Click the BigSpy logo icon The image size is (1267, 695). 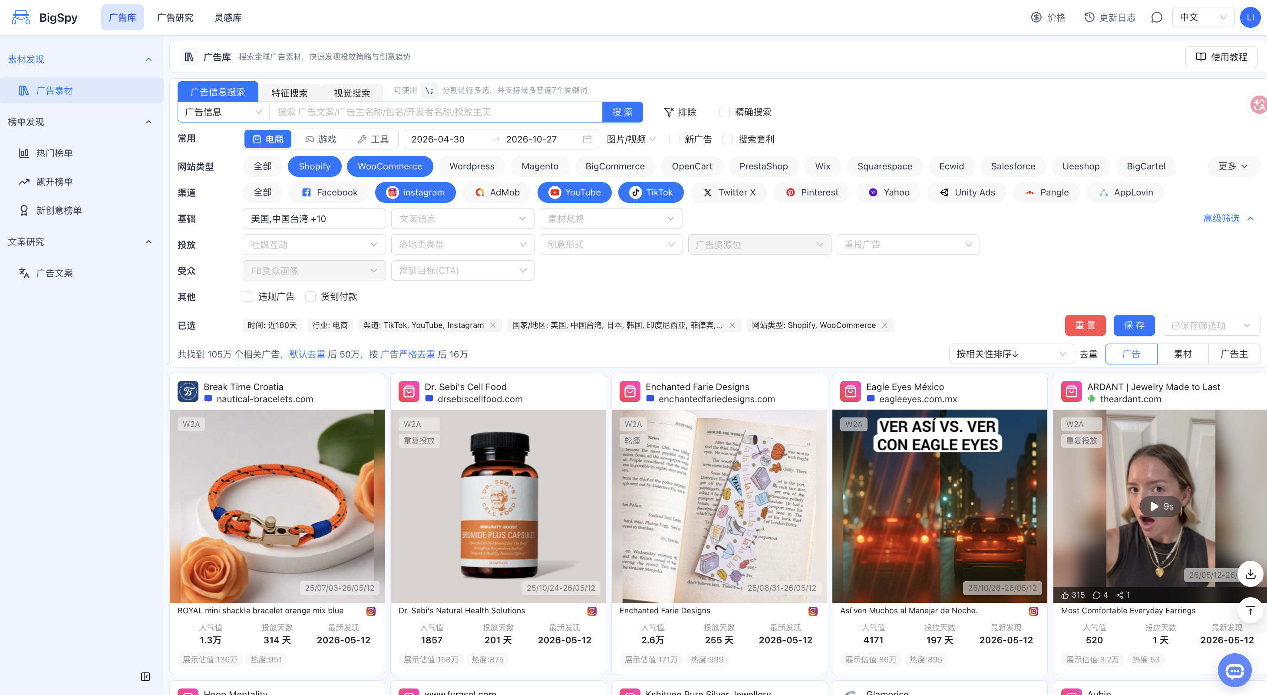point(21,17)
